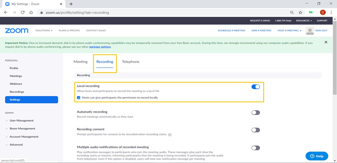Expand the User Management section
Viewport: 337px width, 163px height.
pos(21,121)
